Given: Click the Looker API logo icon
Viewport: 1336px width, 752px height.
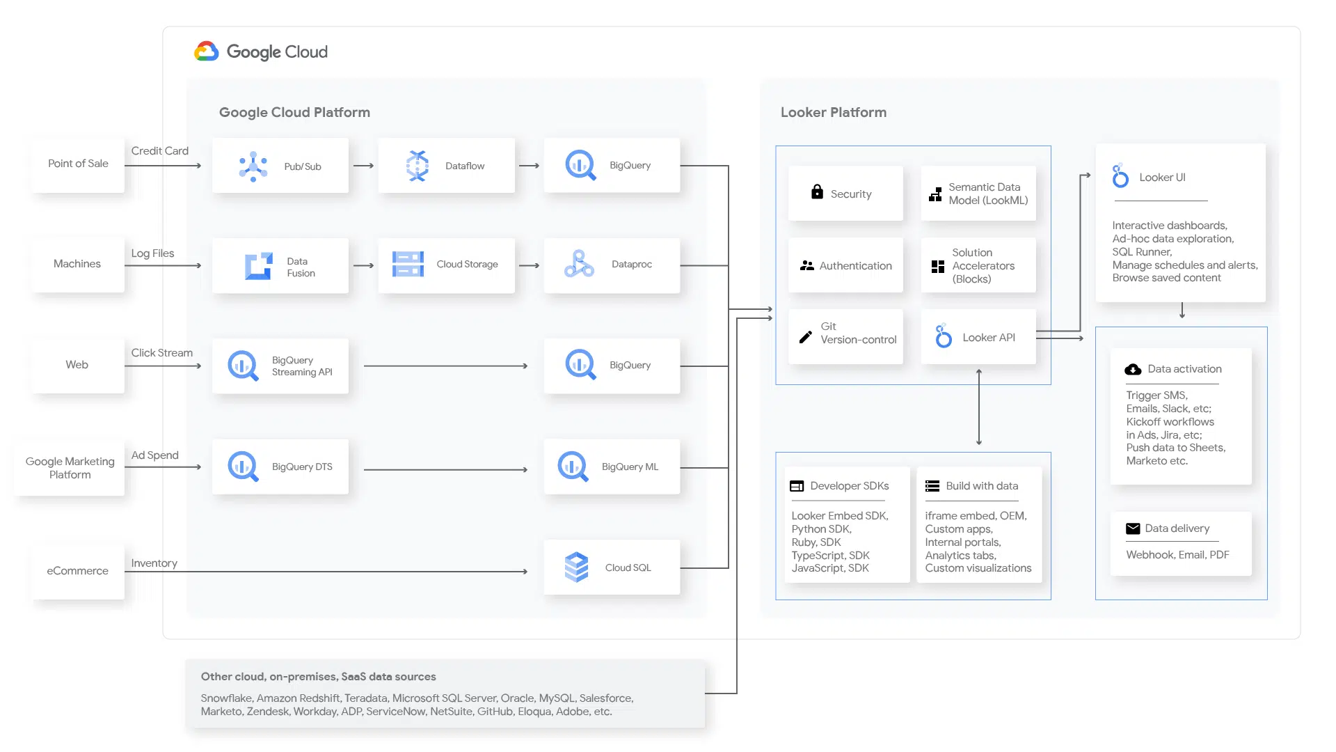Looking at the screenshot, I should 944,336.
